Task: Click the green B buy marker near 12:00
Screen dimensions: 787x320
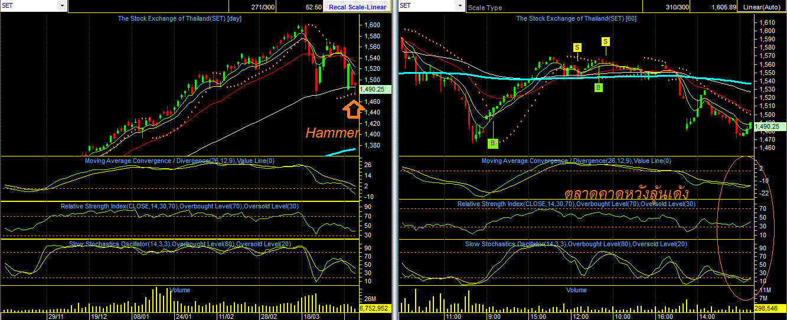Action: tap(598, 87)
